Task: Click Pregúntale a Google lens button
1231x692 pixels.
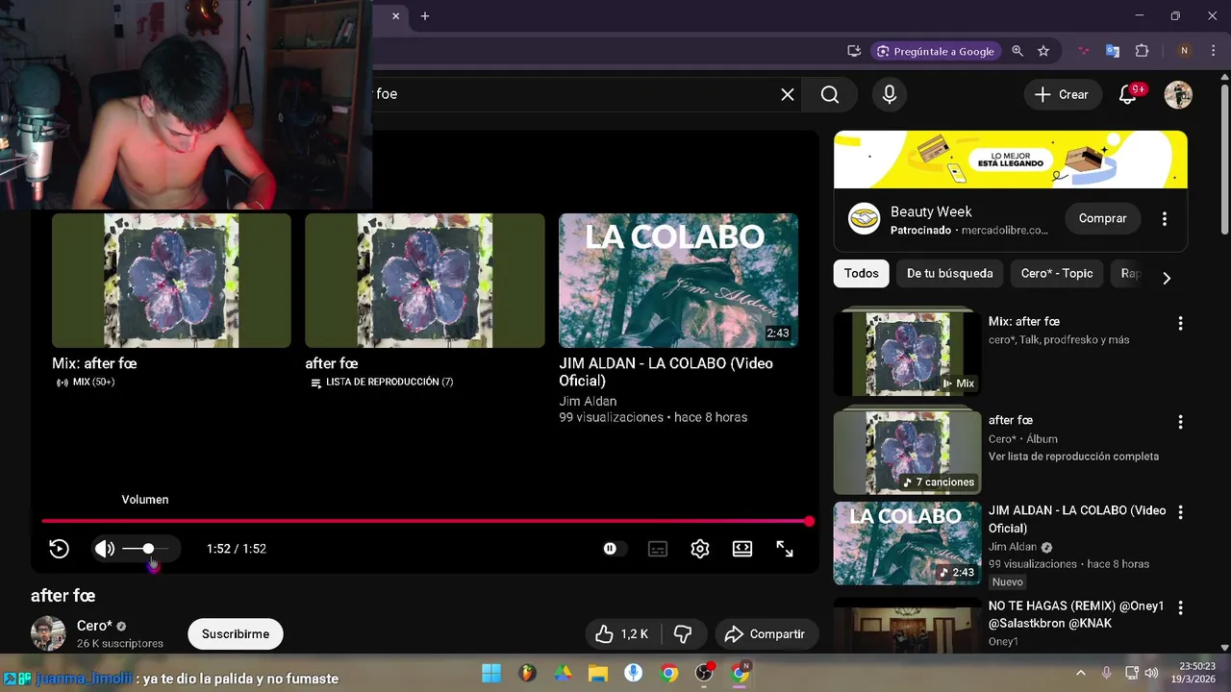Action: pyautogui.click(x=935, y=51)
